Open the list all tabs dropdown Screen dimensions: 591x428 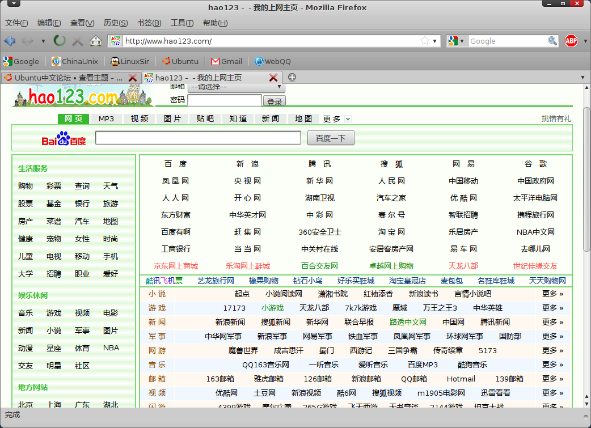(582, 78)
